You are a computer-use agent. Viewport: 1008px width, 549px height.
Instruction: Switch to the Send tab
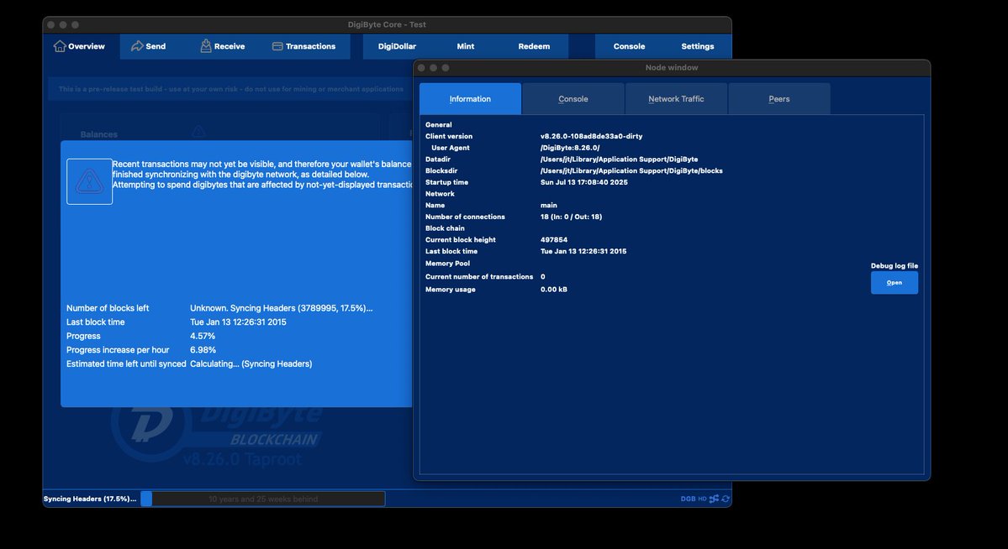(149, 46)
